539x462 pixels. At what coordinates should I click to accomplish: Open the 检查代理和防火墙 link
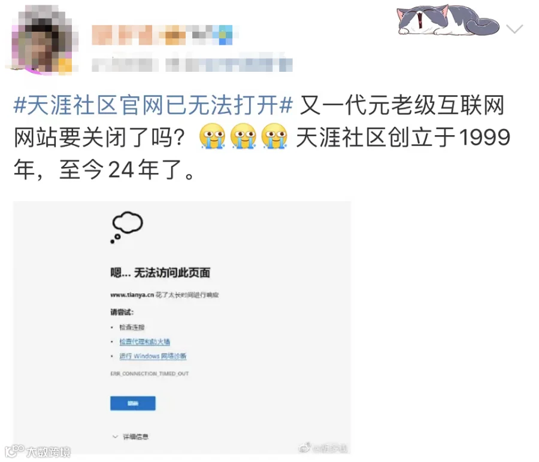[x=145, y=342]
